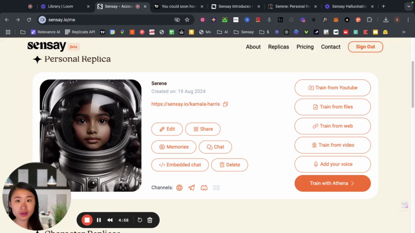Open the fx? formula extension icon

[325, 20]
